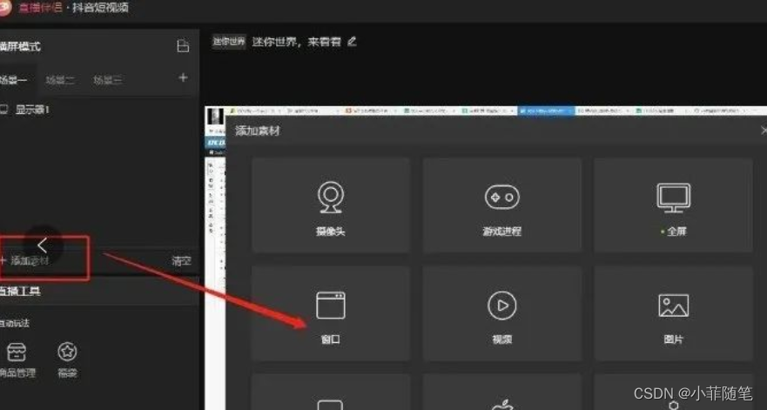Click the highlighted blue browser tab
The width and height of the screenshot is (767, 410).
546,111
